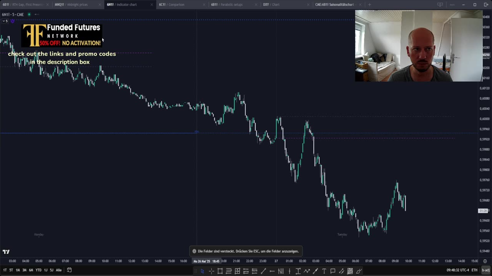Pick the vertical line tool
492x276 pixels.
pos(289,271)
